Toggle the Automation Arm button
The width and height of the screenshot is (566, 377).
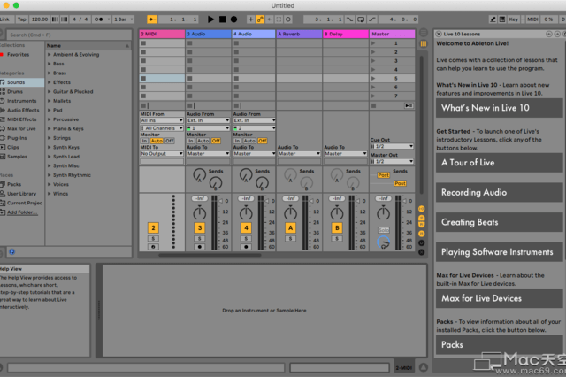point(260,19)
